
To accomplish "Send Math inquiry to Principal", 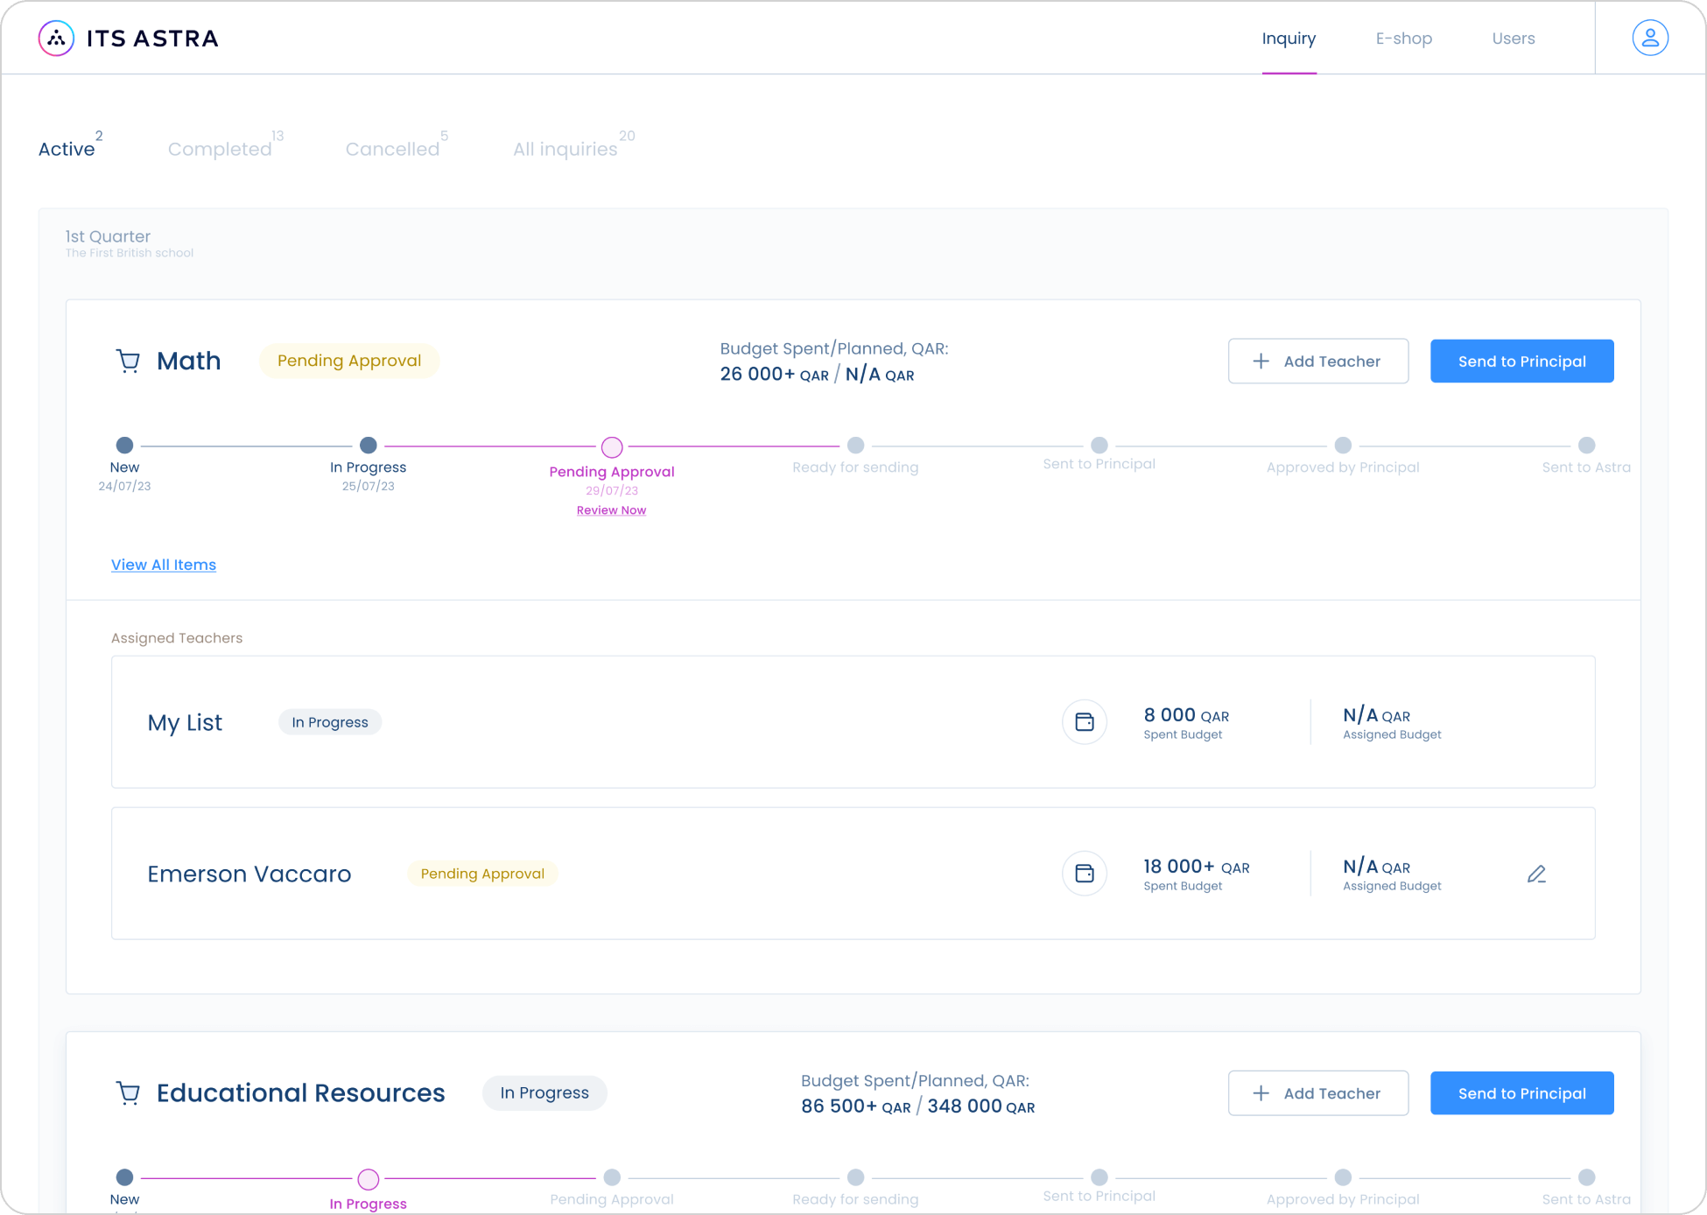I will click(x=1521, y=361).
